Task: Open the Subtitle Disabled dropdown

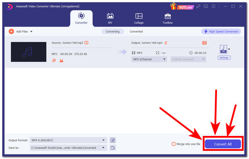Action: pos(188,59)
